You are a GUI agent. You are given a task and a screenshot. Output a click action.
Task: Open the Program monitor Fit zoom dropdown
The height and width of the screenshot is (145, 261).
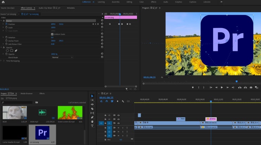tap(165, 77)
